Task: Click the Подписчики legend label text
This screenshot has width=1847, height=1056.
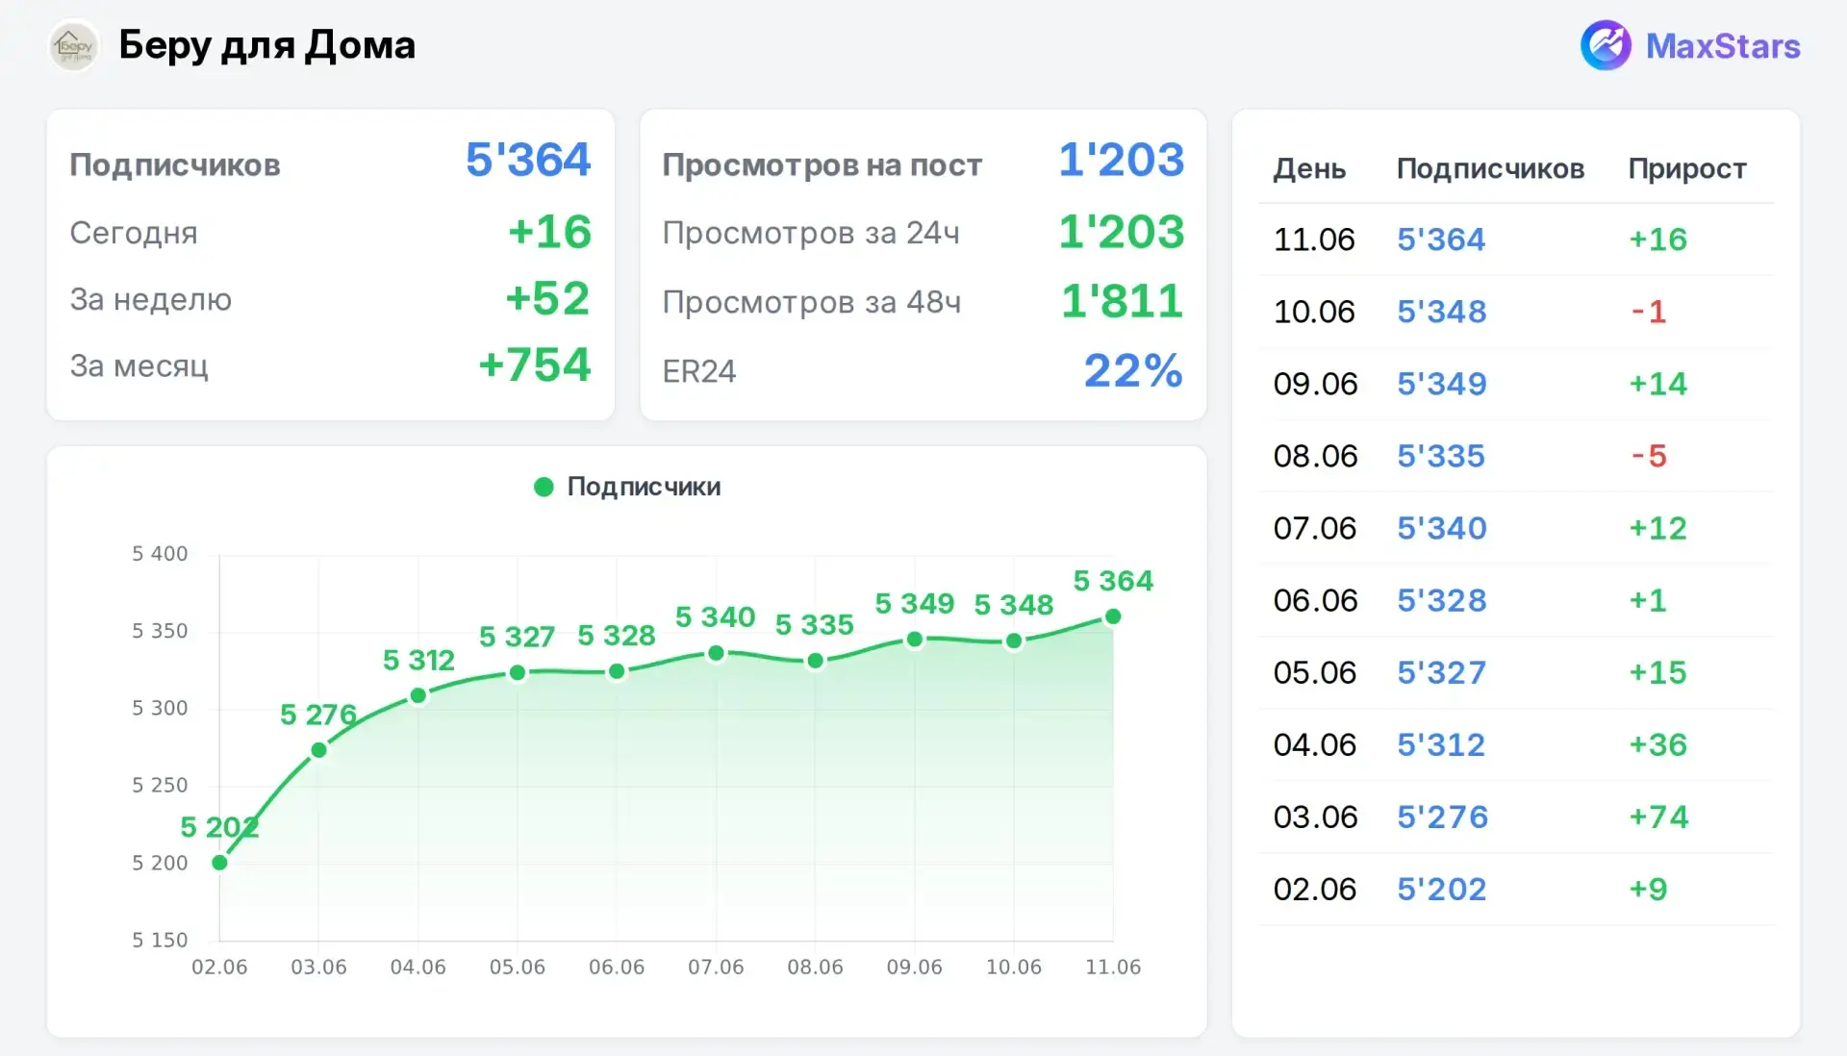Action: coord(644,487)
